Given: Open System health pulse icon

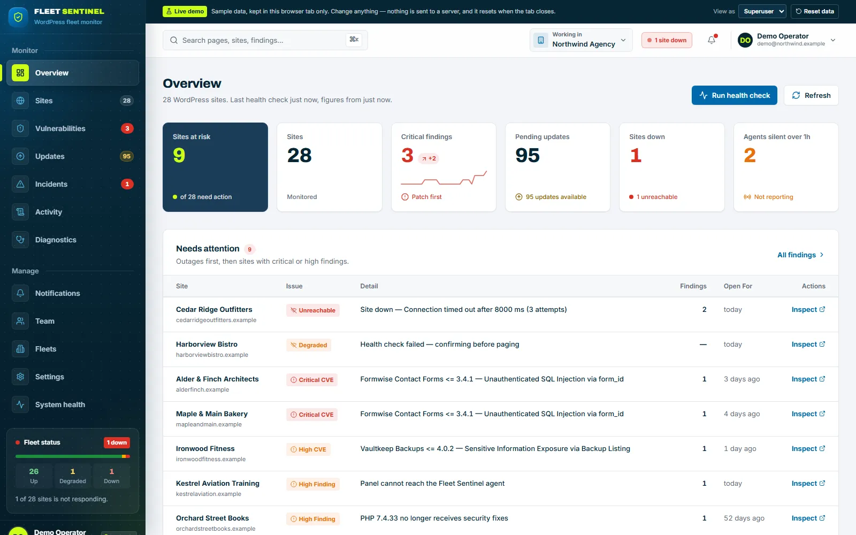Looking at the screenshot, I should tap(20, 404).
